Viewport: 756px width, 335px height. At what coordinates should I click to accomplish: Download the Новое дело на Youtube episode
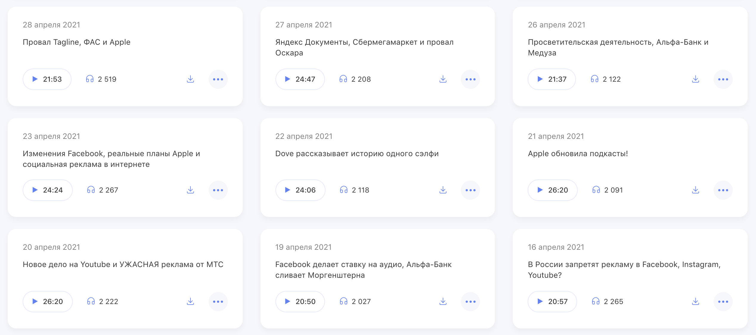[x=190, y=302]
